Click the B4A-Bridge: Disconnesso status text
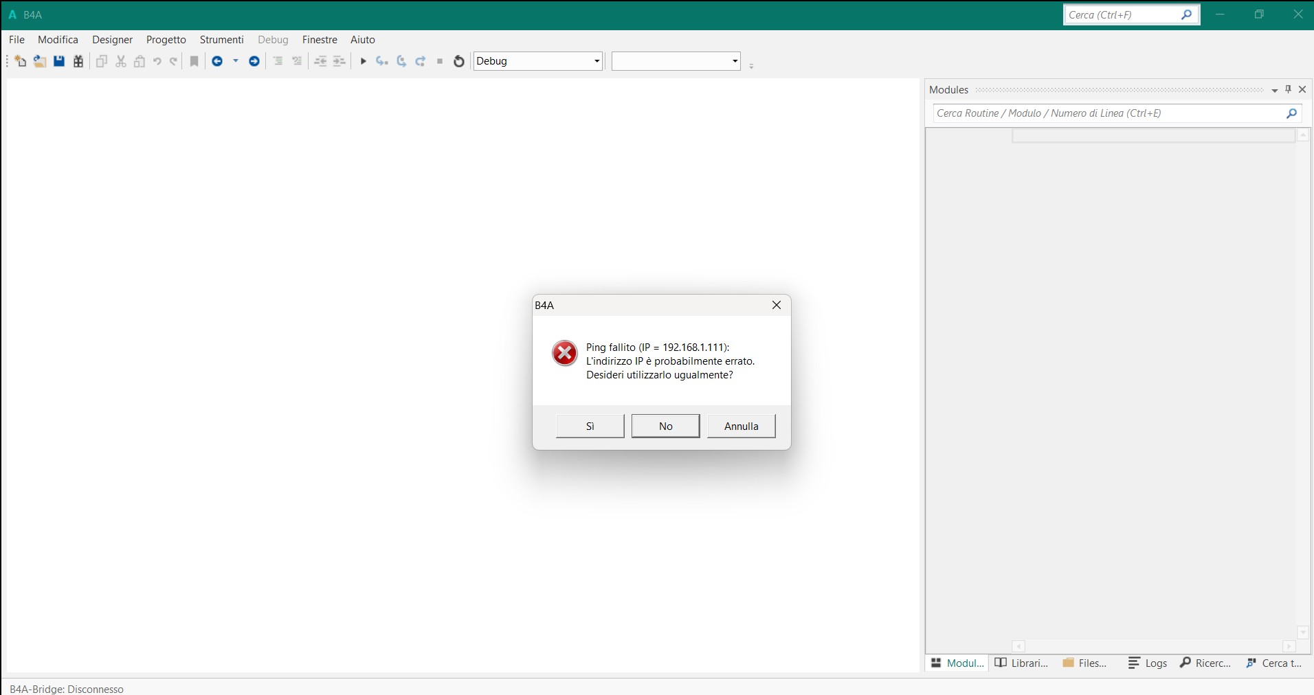The image size is (1314, 695). click(67, 689)
